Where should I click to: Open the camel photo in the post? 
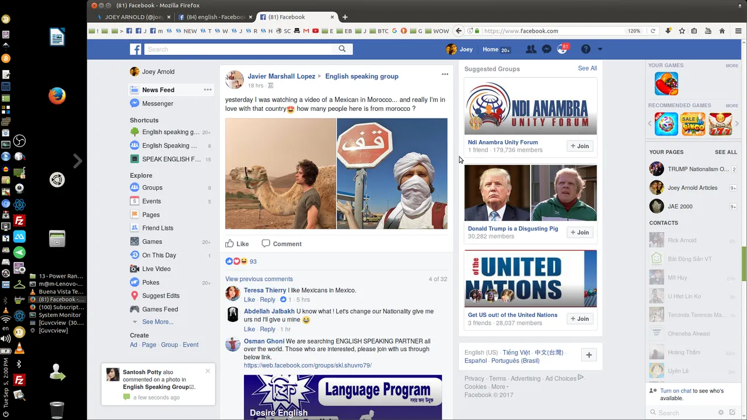[281, 173]
